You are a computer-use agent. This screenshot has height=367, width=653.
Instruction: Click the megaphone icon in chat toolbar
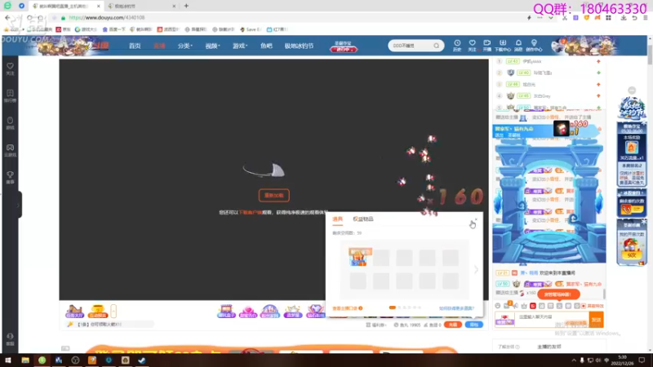tap(516, 306)
